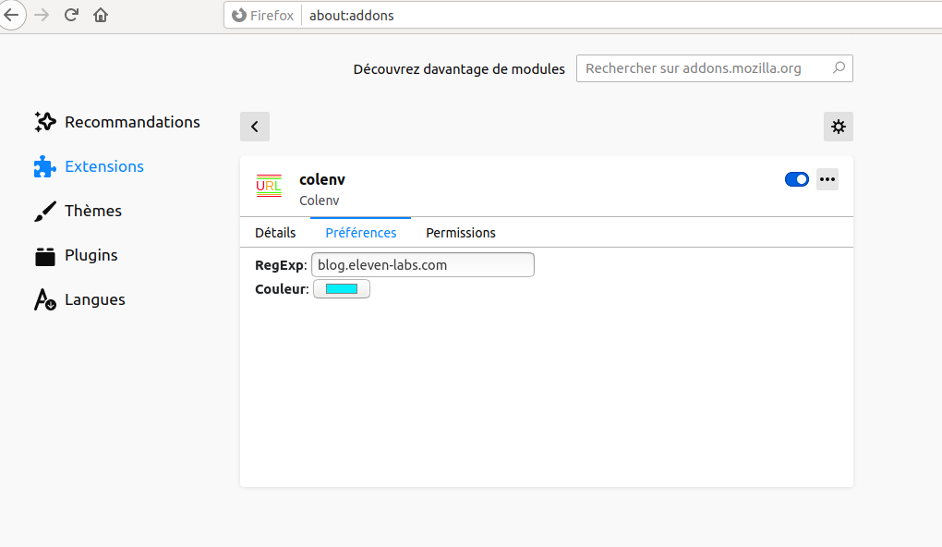This screenshot has width=942, height=547.
Task: Switch to the Permissions tab
Action: (461, 233)
